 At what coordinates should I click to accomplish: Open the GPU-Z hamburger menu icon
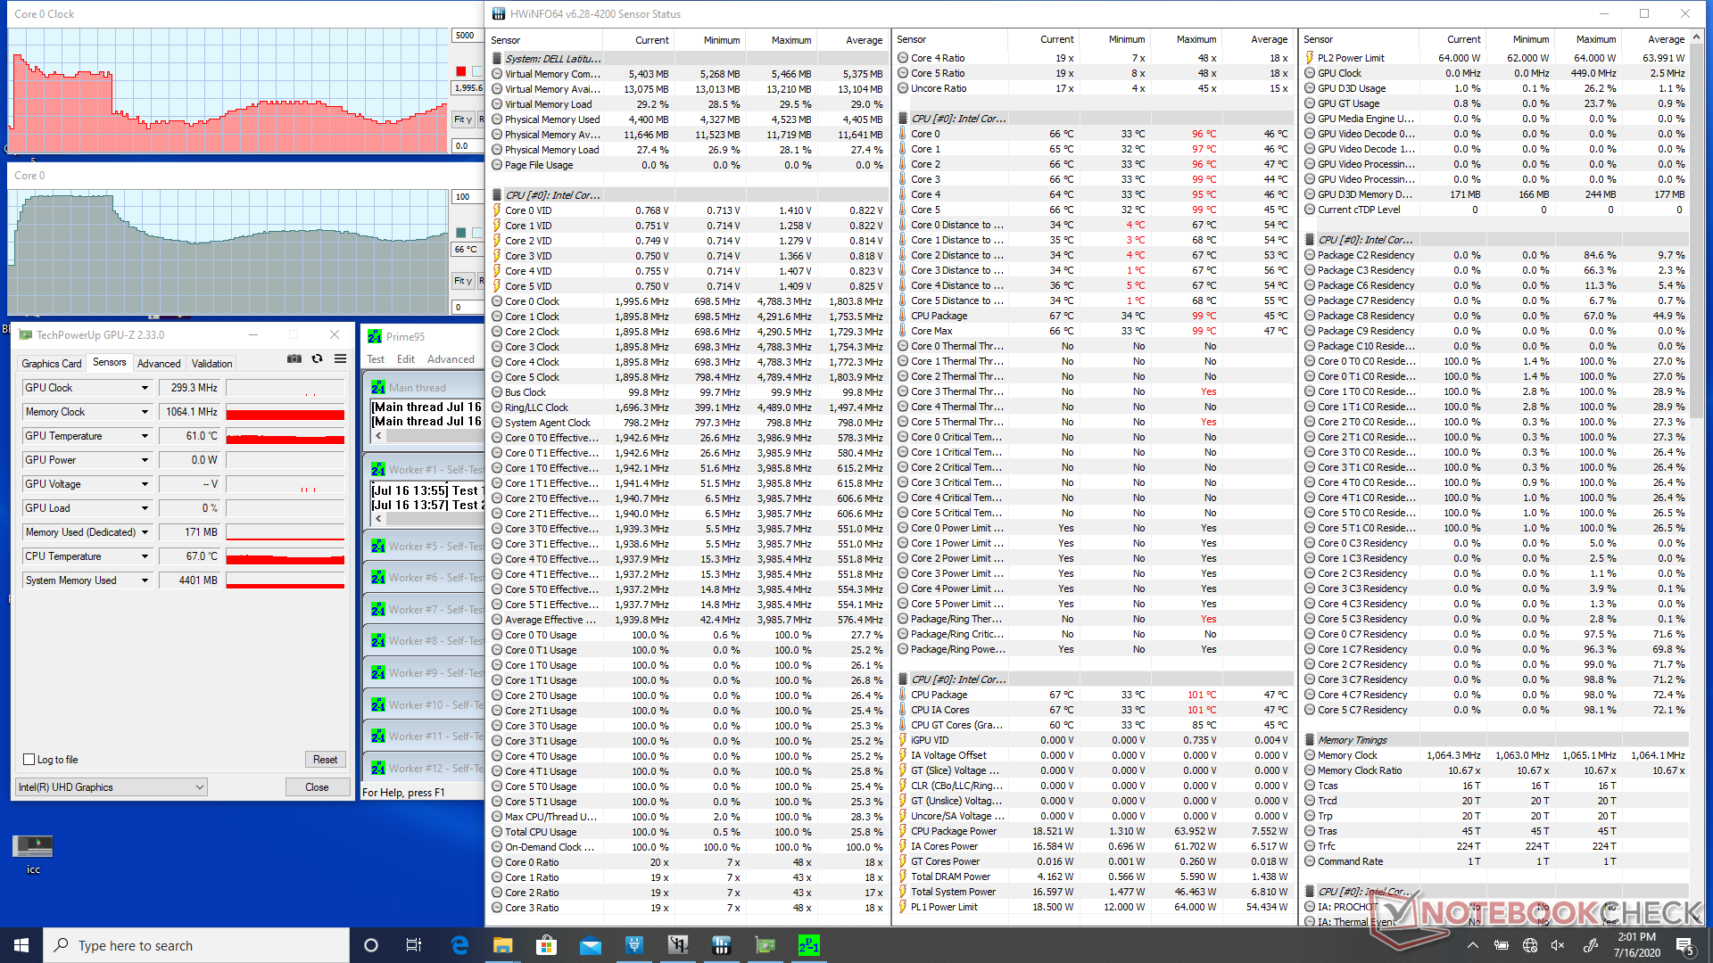340,358
